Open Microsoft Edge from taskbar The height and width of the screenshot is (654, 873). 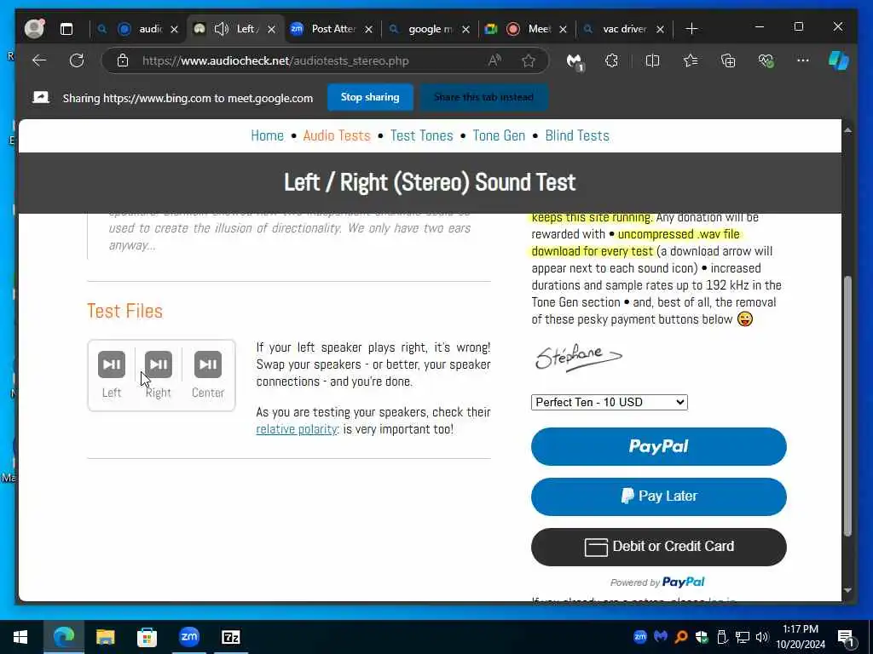coord(63,637)
